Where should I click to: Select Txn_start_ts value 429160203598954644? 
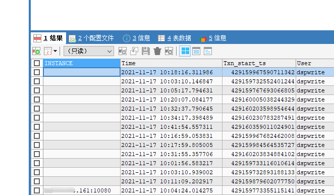(x=259, y=109)
